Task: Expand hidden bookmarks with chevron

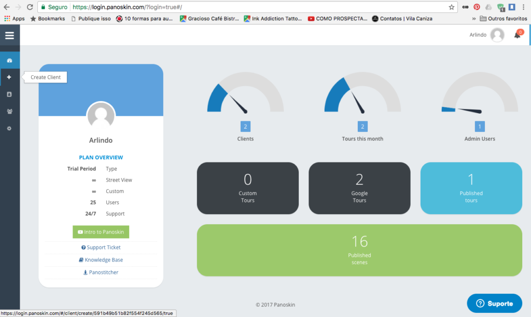Action: click(473, 19)
